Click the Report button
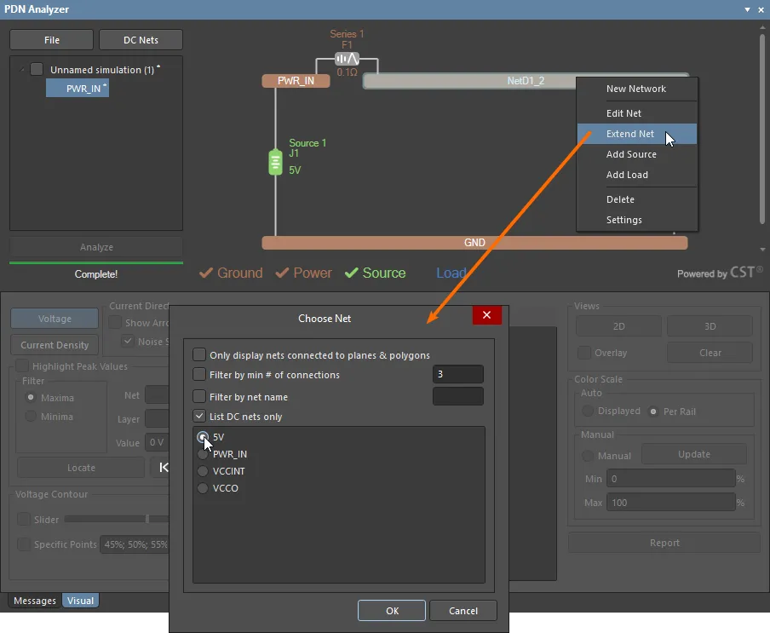This screenshot has width=770, height=633. pyautogui.click(x=664, y=543)
